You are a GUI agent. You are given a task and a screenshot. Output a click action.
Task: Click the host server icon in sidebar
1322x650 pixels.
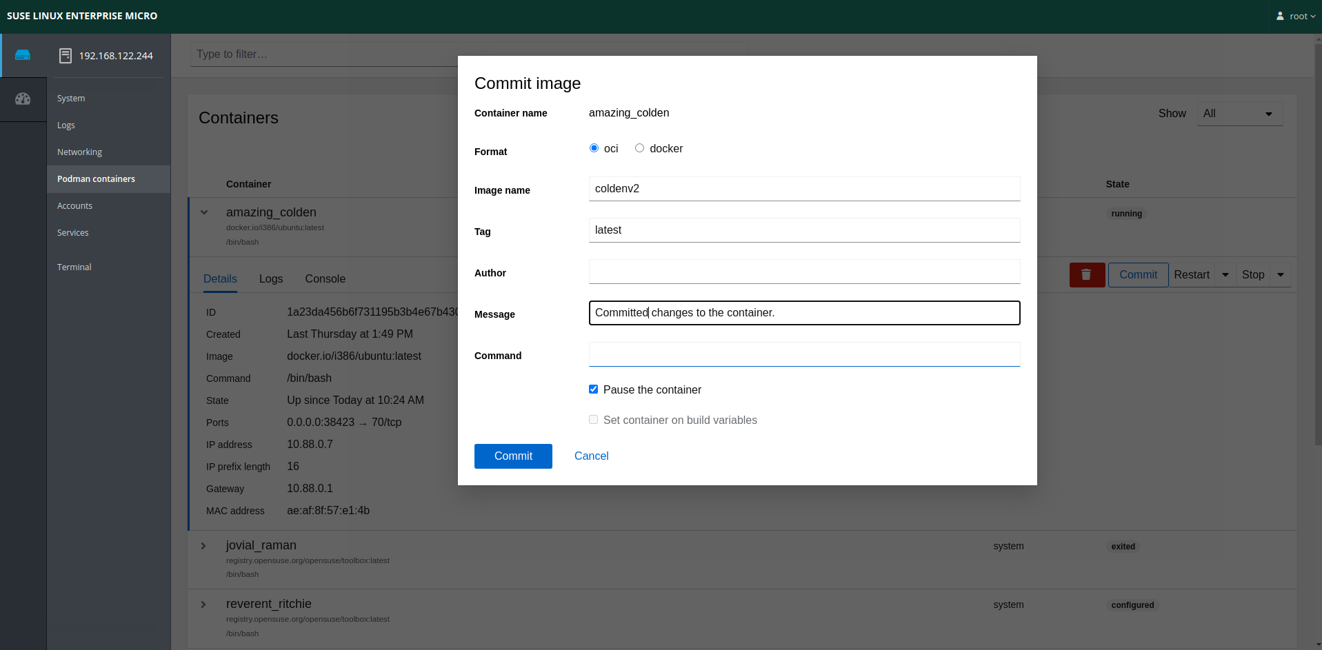[x=23, y=55]
